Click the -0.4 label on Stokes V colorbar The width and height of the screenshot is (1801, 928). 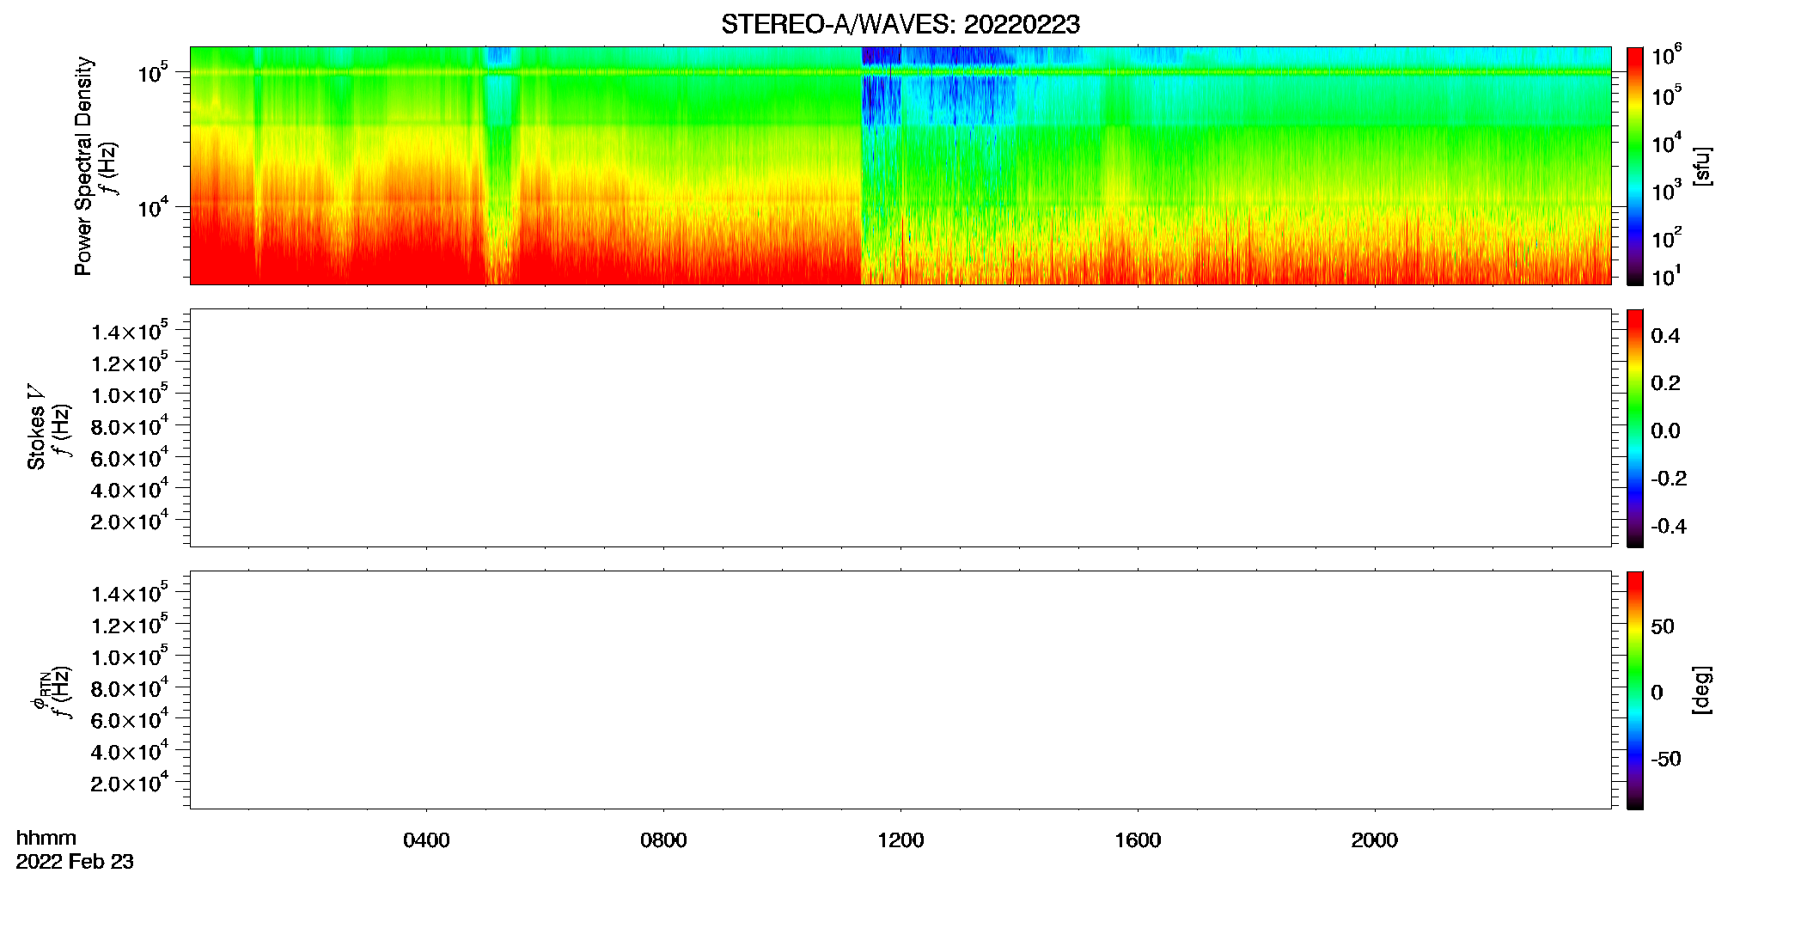pyautogui.click(x=1669, y=527)
